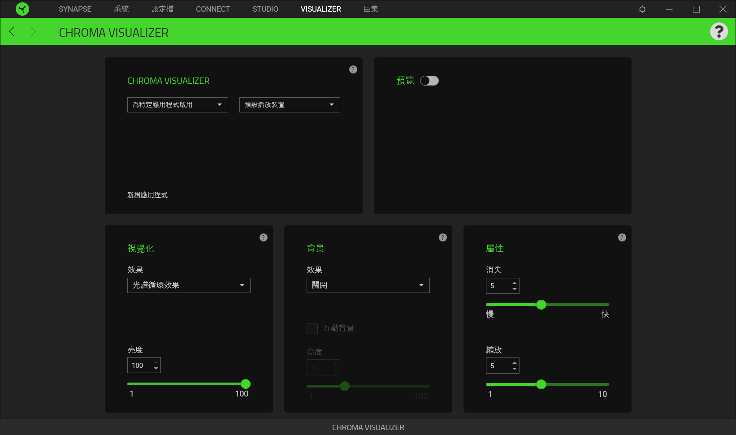Click the 亮度 value input field showing 100
The image size is (736, 435).
139,366
